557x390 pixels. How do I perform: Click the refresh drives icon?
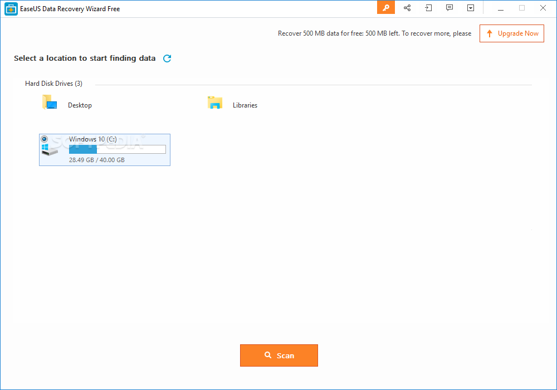pyautogui.click(x=167, y=58)
